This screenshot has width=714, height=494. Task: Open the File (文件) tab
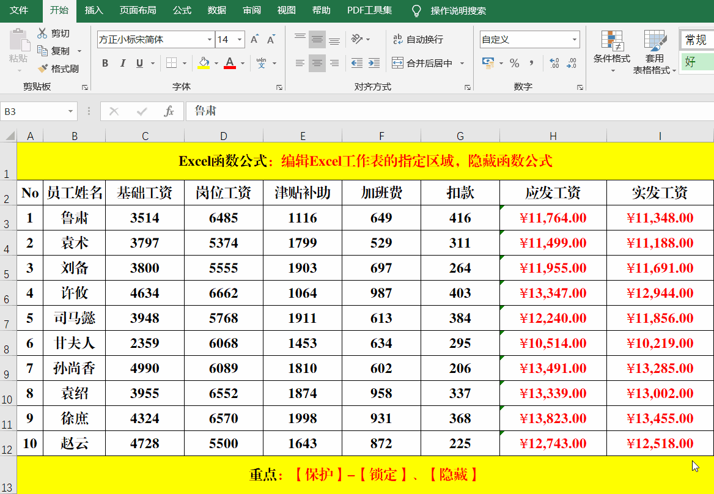(19, 10)
